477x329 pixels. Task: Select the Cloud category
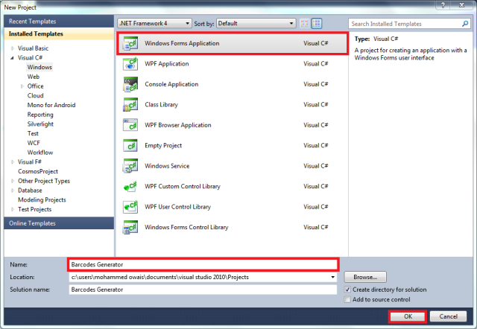click(35, 96)
